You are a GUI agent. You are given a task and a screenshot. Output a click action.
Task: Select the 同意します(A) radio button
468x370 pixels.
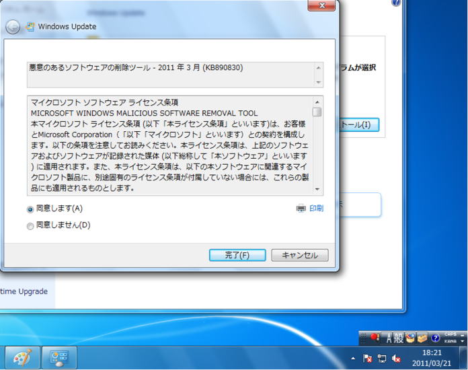click(30, 209)
